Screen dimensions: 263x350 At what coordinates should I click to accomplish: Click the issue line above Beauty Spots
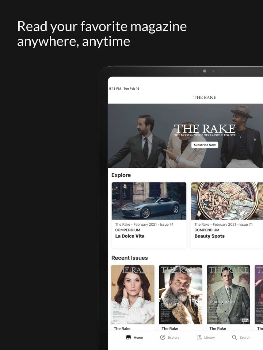click(x=224, y=224)
